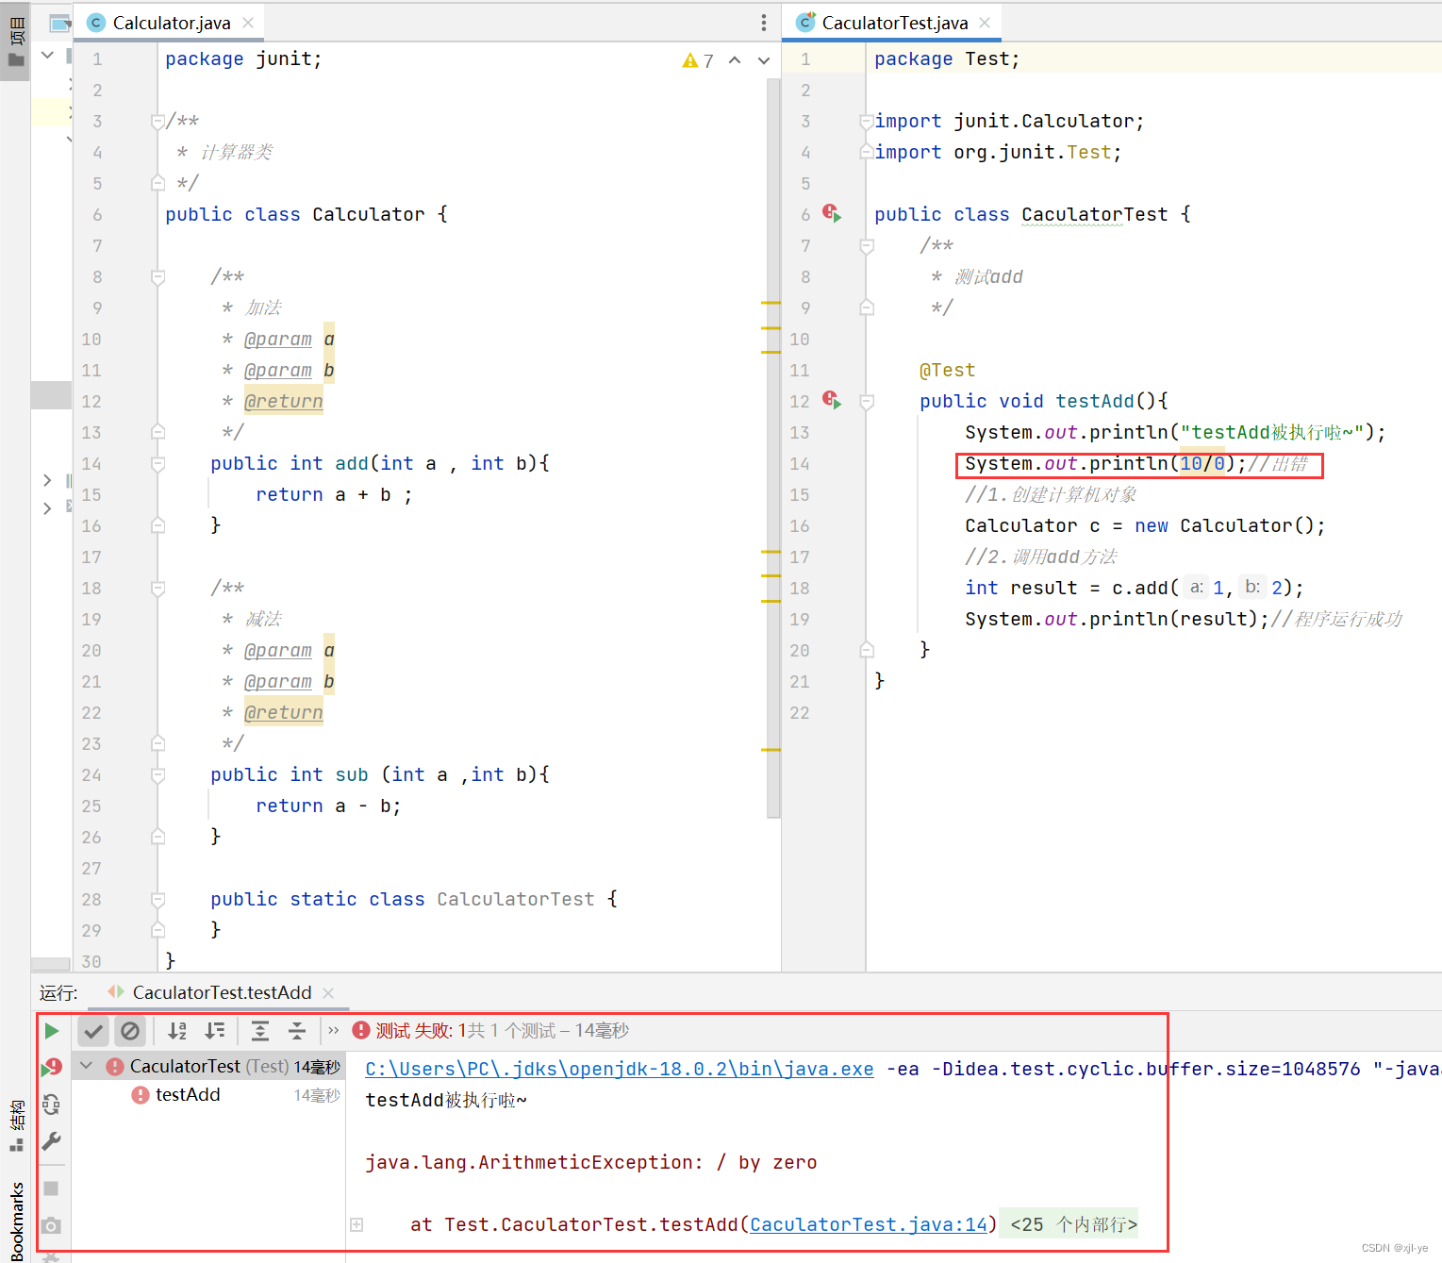Click the @Test annotation on line 11
1442x1263 pixels.
tap(947, 370)
